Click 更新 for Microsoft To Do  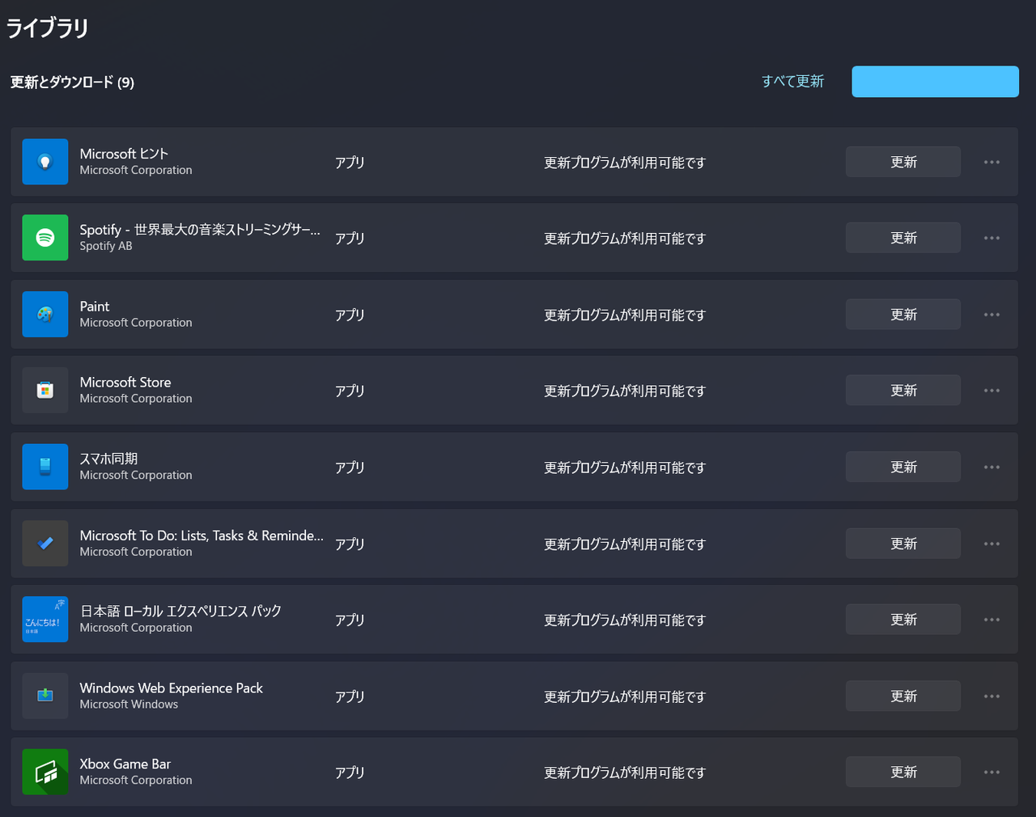point(903,544)
